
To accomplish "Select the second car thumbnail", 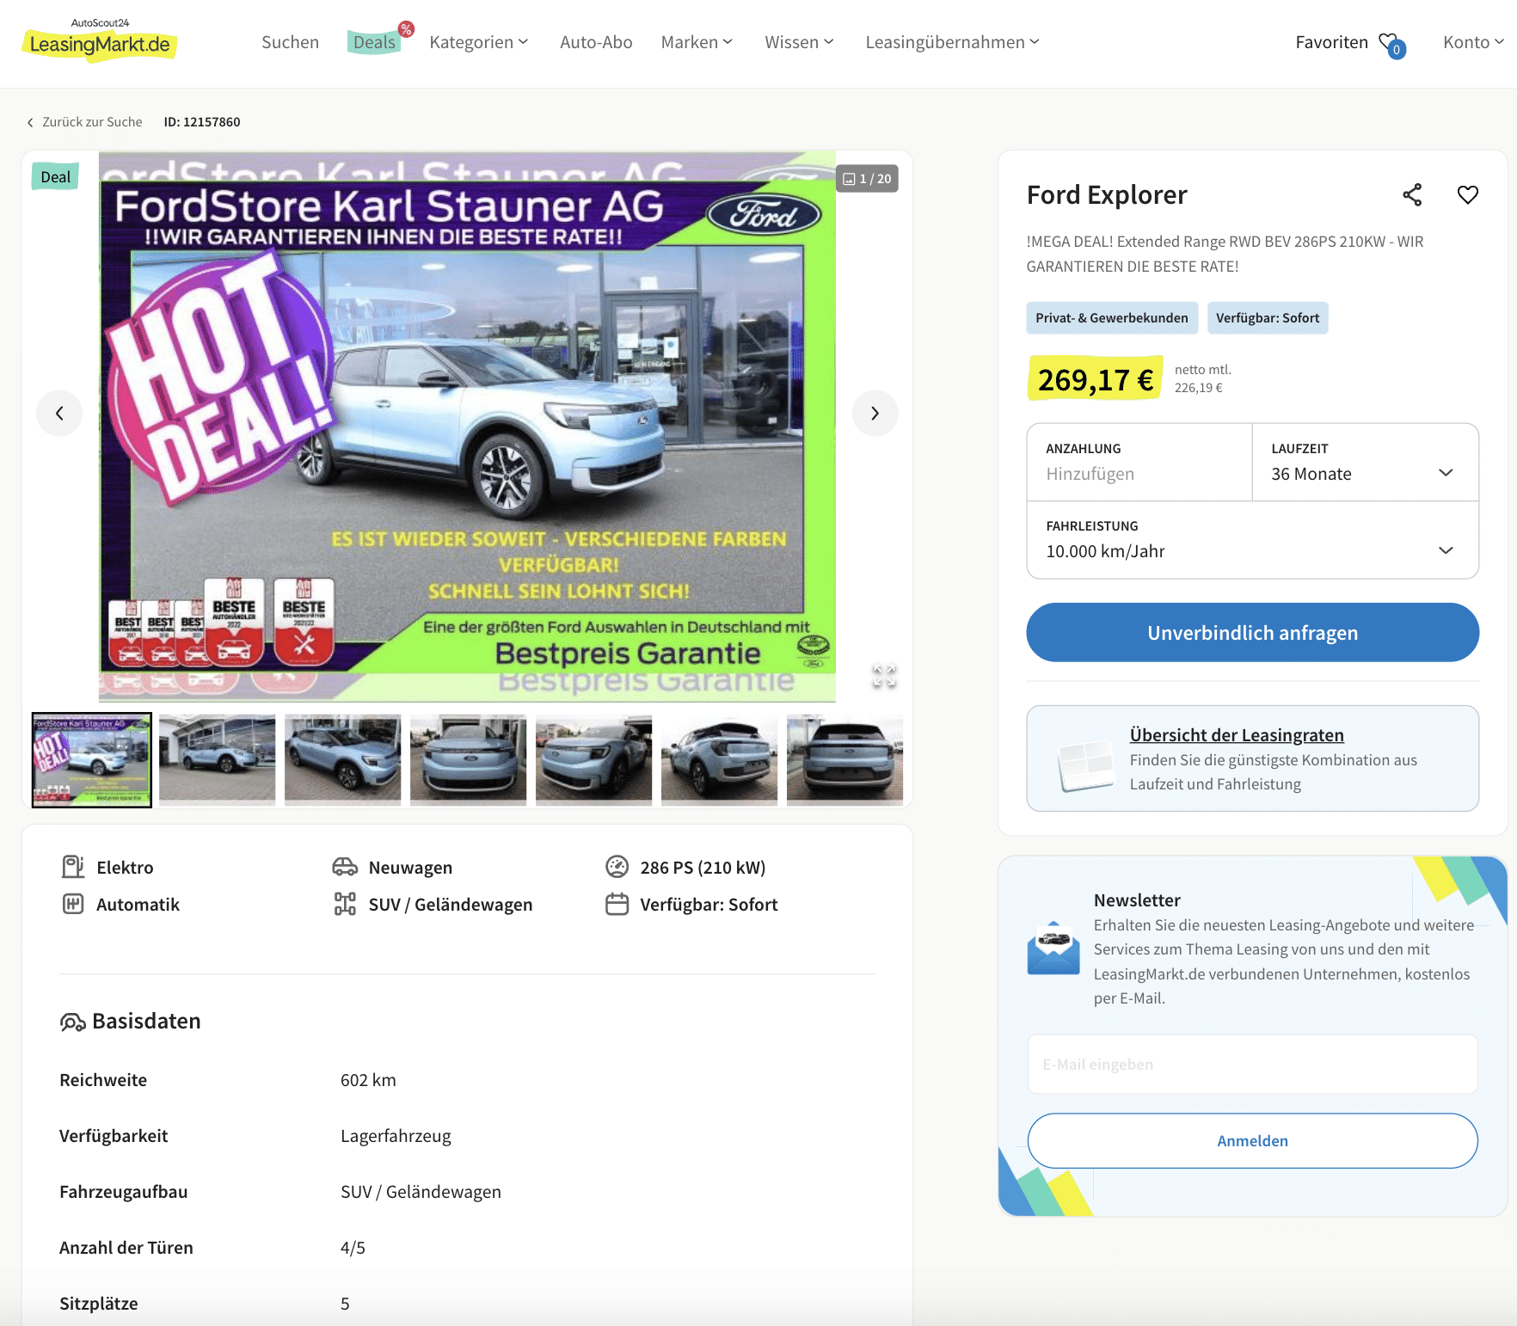I will [x=218, y=760].
